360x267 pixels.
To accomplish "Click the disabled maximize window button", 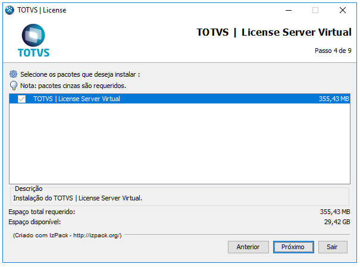I will click(315, 10).
